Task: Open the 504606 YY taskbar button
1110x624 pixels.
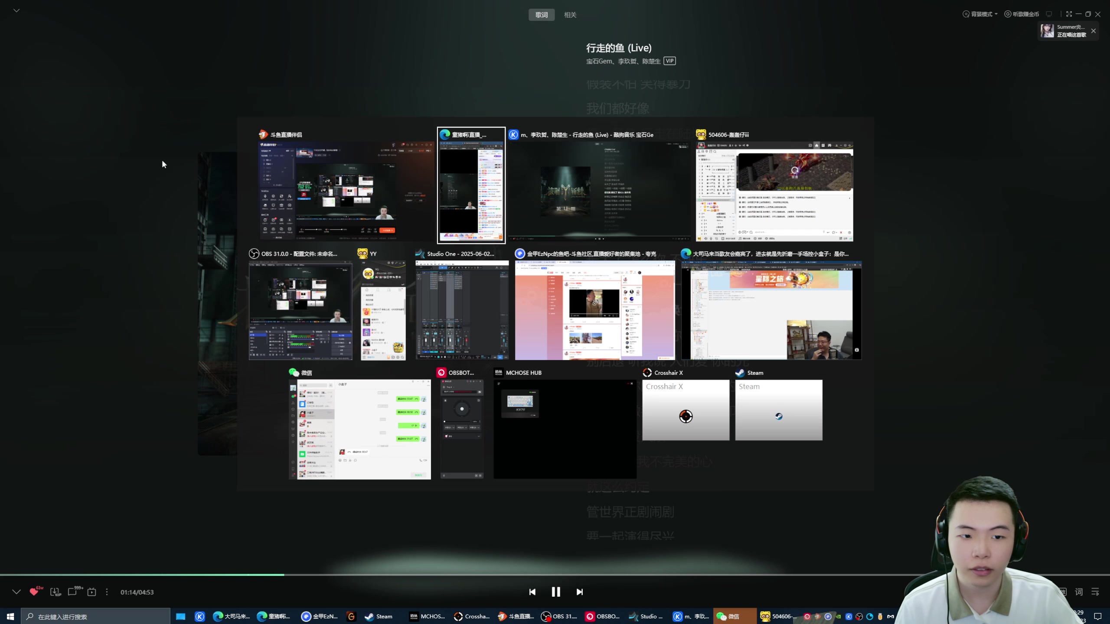Action: tap(779, 616)
